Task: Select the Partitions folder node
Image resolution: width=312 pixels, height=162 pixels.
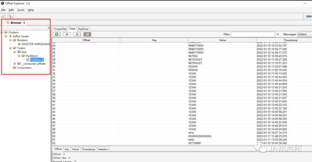Action: 32,56
